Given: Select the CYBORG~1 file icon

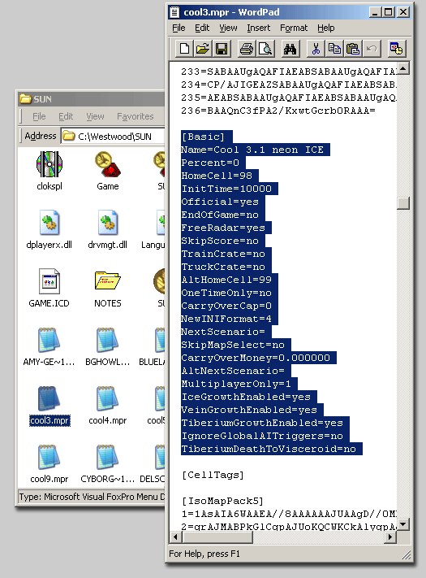Looking at the screenshot, I should pos(107,463).
